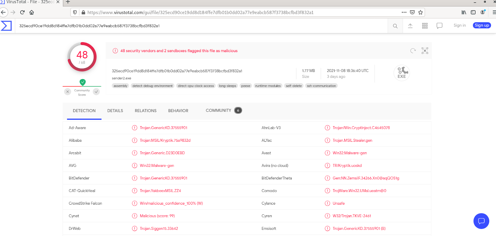Click tracking protection shield icon
This screenshot has width=496, height=236.
tap(75, 12)
